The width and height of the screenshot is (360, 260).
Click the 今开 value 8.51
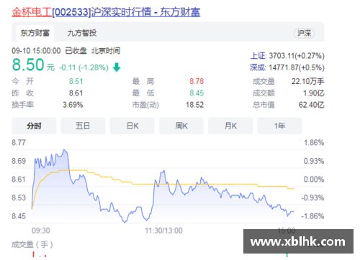click(76, 81)
